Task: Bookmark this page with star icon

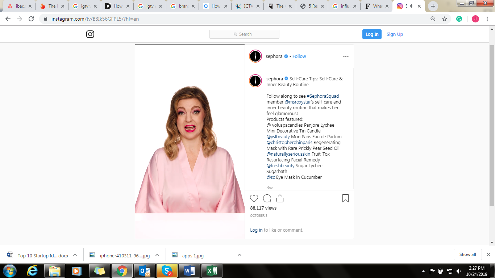Action: coord(445,19)
